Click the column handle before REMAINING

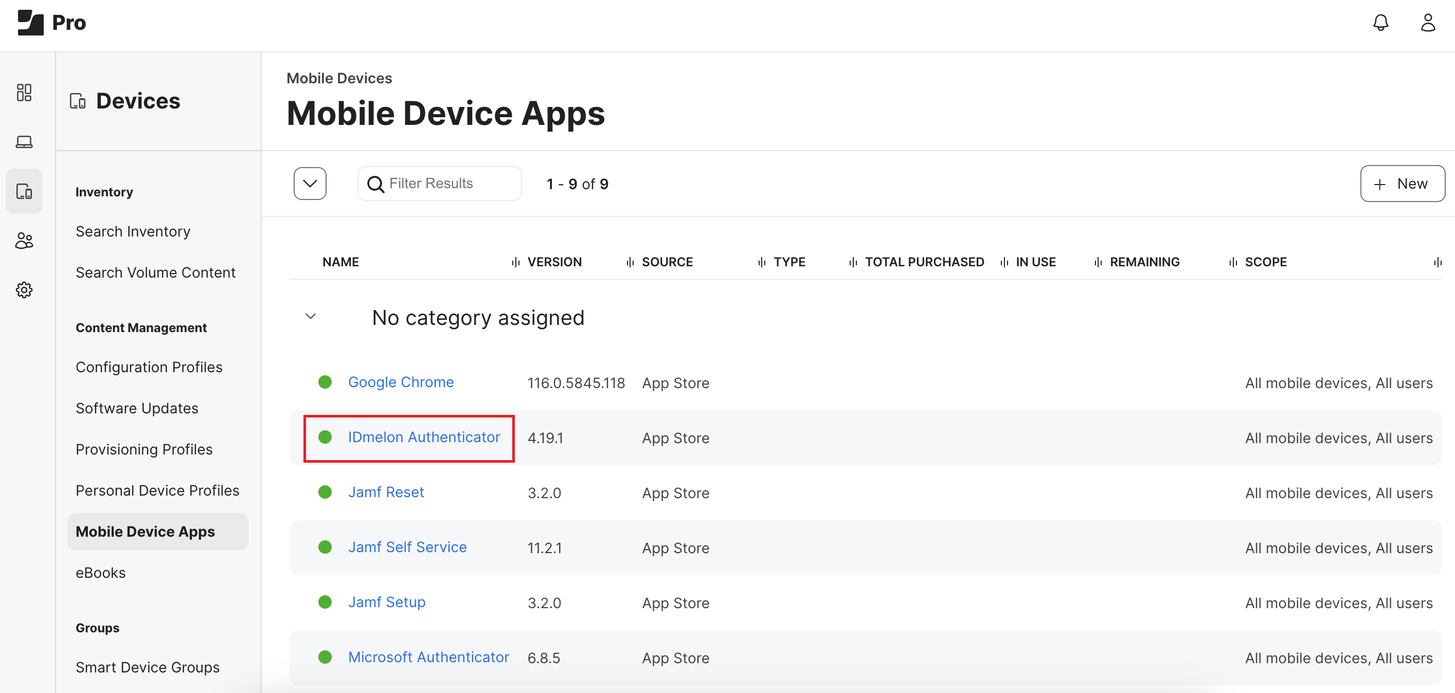(1098, 262)
